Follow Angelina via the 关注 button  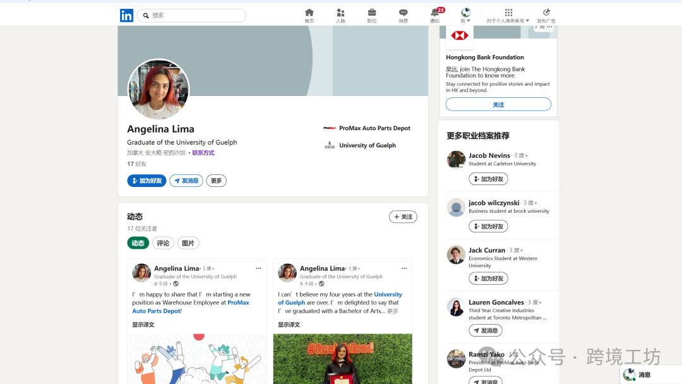403,217
